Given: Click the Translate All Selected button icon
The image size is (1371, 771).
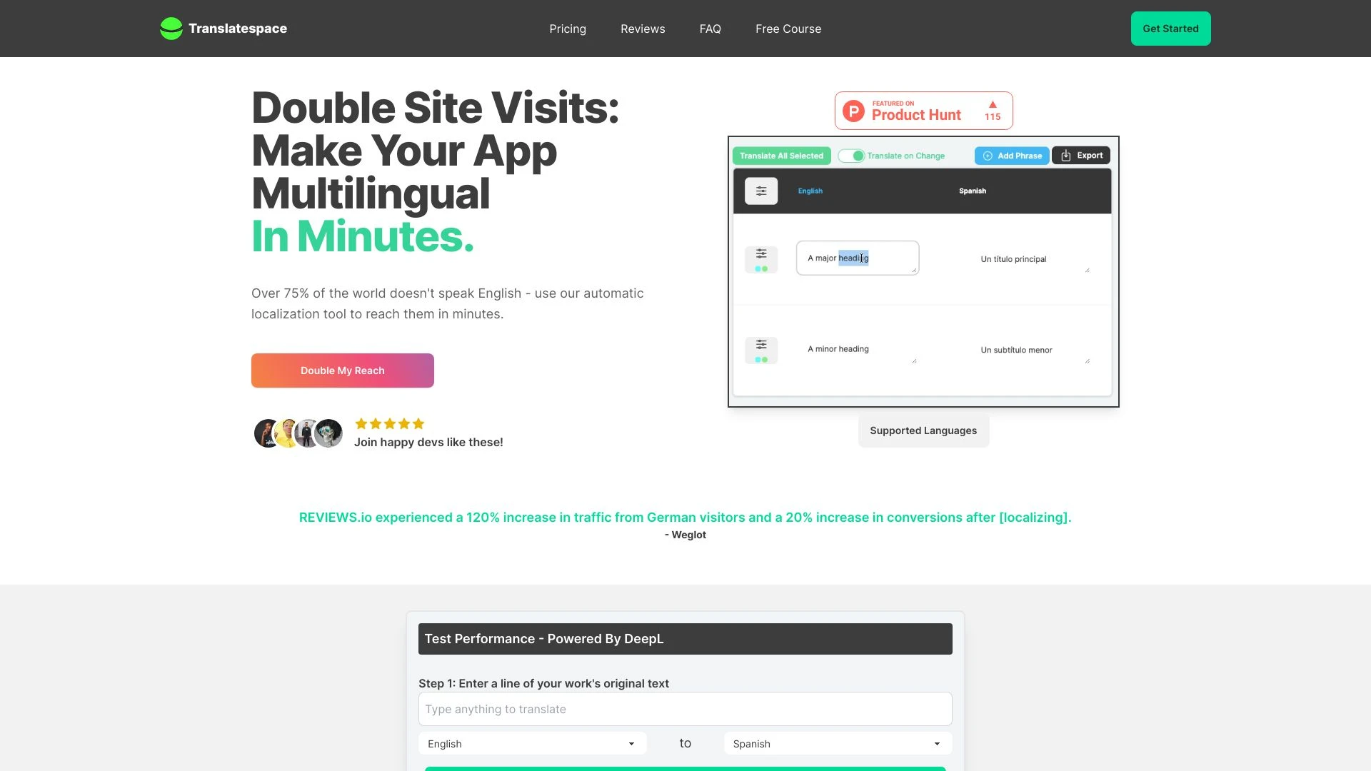Looking at the screenshot, I should coord(782,154).
